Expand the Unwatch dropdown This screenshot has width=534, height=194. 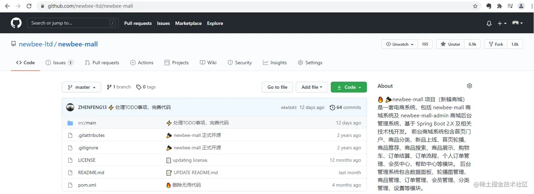point(400,44)
